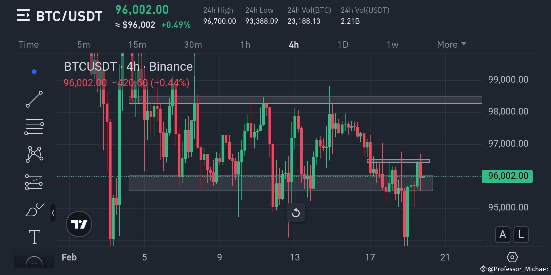Select the trend-based projection lines tool
Viewport: 551px width, 275px height.
[x=34, y=182]
